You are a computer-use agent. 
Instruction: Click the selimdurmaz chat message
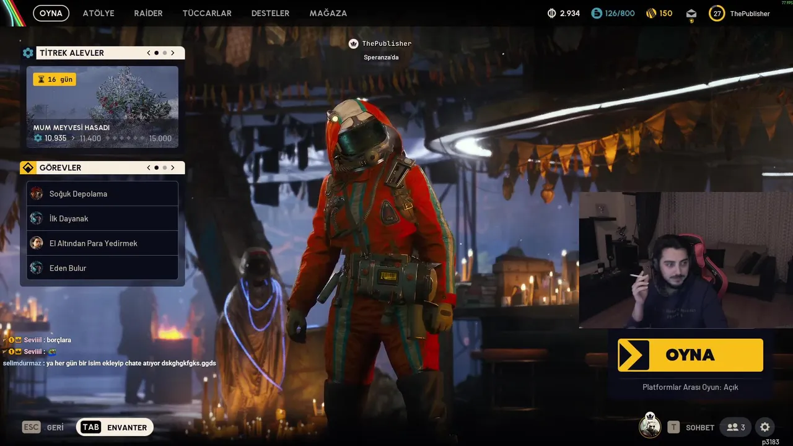pyautogui.click(x=110, y=363)
